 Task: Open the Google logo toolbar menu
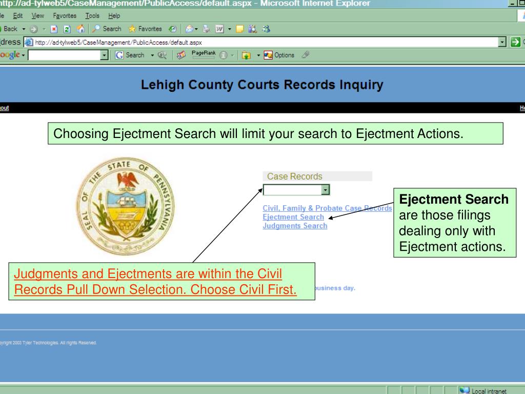pyautogui.click(x=12, y=55)
